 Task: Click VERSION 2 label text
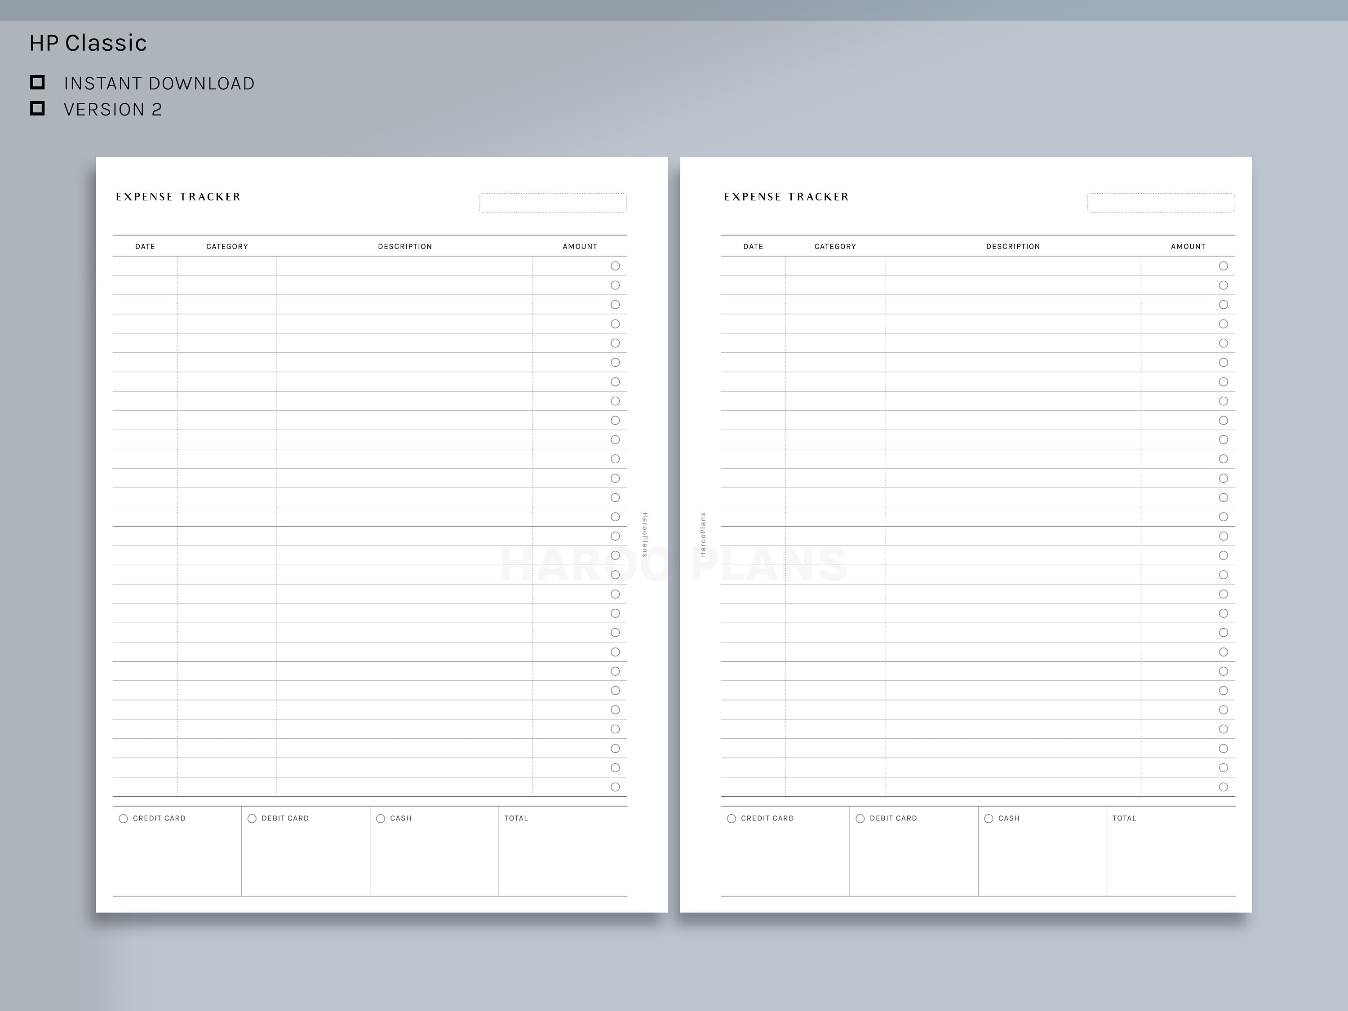click(x=113, y=110)
